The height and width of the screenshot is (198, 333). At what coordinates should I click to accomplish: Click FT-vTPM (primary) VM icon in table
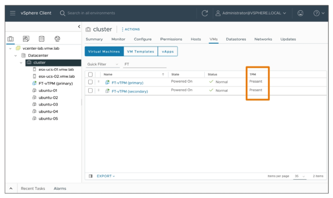[x=107, y=82]
